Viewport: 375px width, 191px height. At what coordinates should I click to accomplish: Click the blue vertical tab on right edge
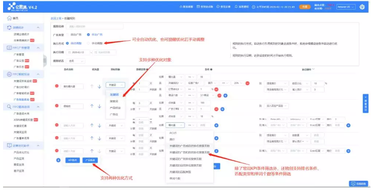point(365,103)
